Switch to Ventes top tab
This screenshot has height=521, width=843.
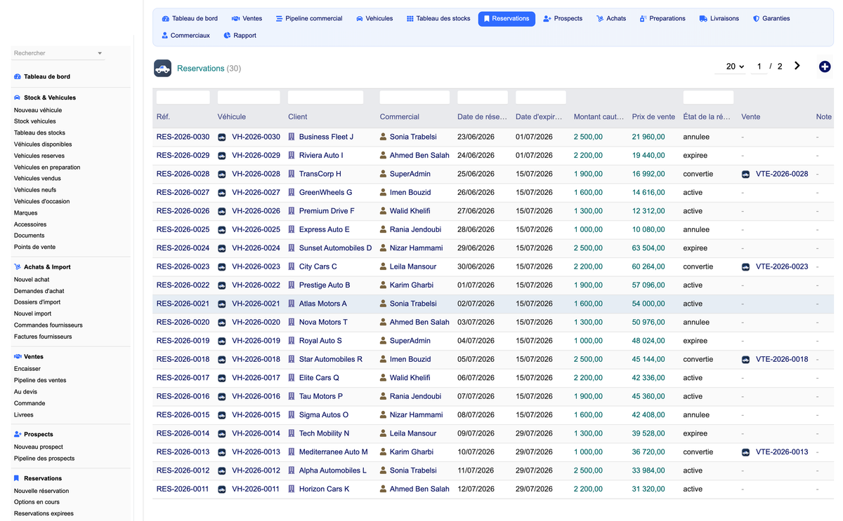[x=247, y=18]
